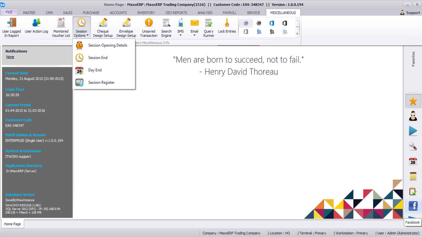This screenshot has height=237, width=422.
Task: Open Monitored Voucher List
Action: pos(61,27)
